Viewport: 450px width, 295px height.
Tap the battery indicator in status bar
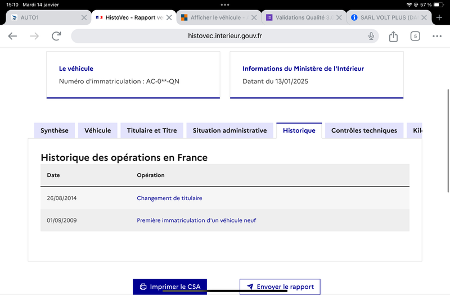tap(438, 4)
